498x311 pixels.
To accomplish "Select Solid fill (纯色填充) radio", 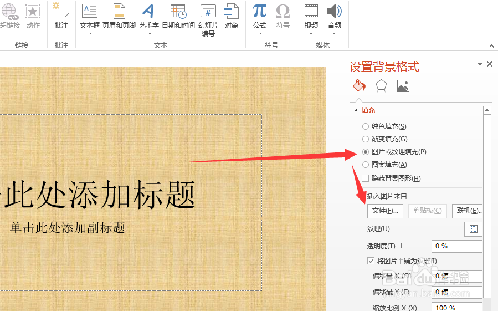I will [x=366, y=126].
